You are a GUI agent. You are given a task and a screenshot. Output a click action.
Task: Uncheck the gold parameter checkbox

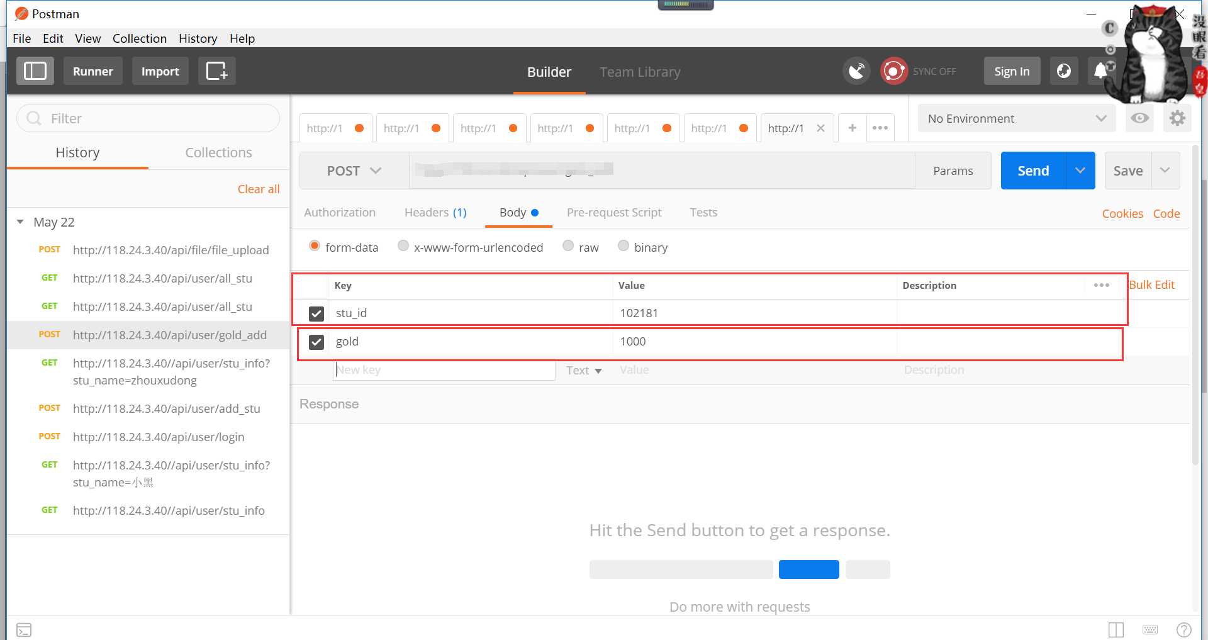coord(316,342)
